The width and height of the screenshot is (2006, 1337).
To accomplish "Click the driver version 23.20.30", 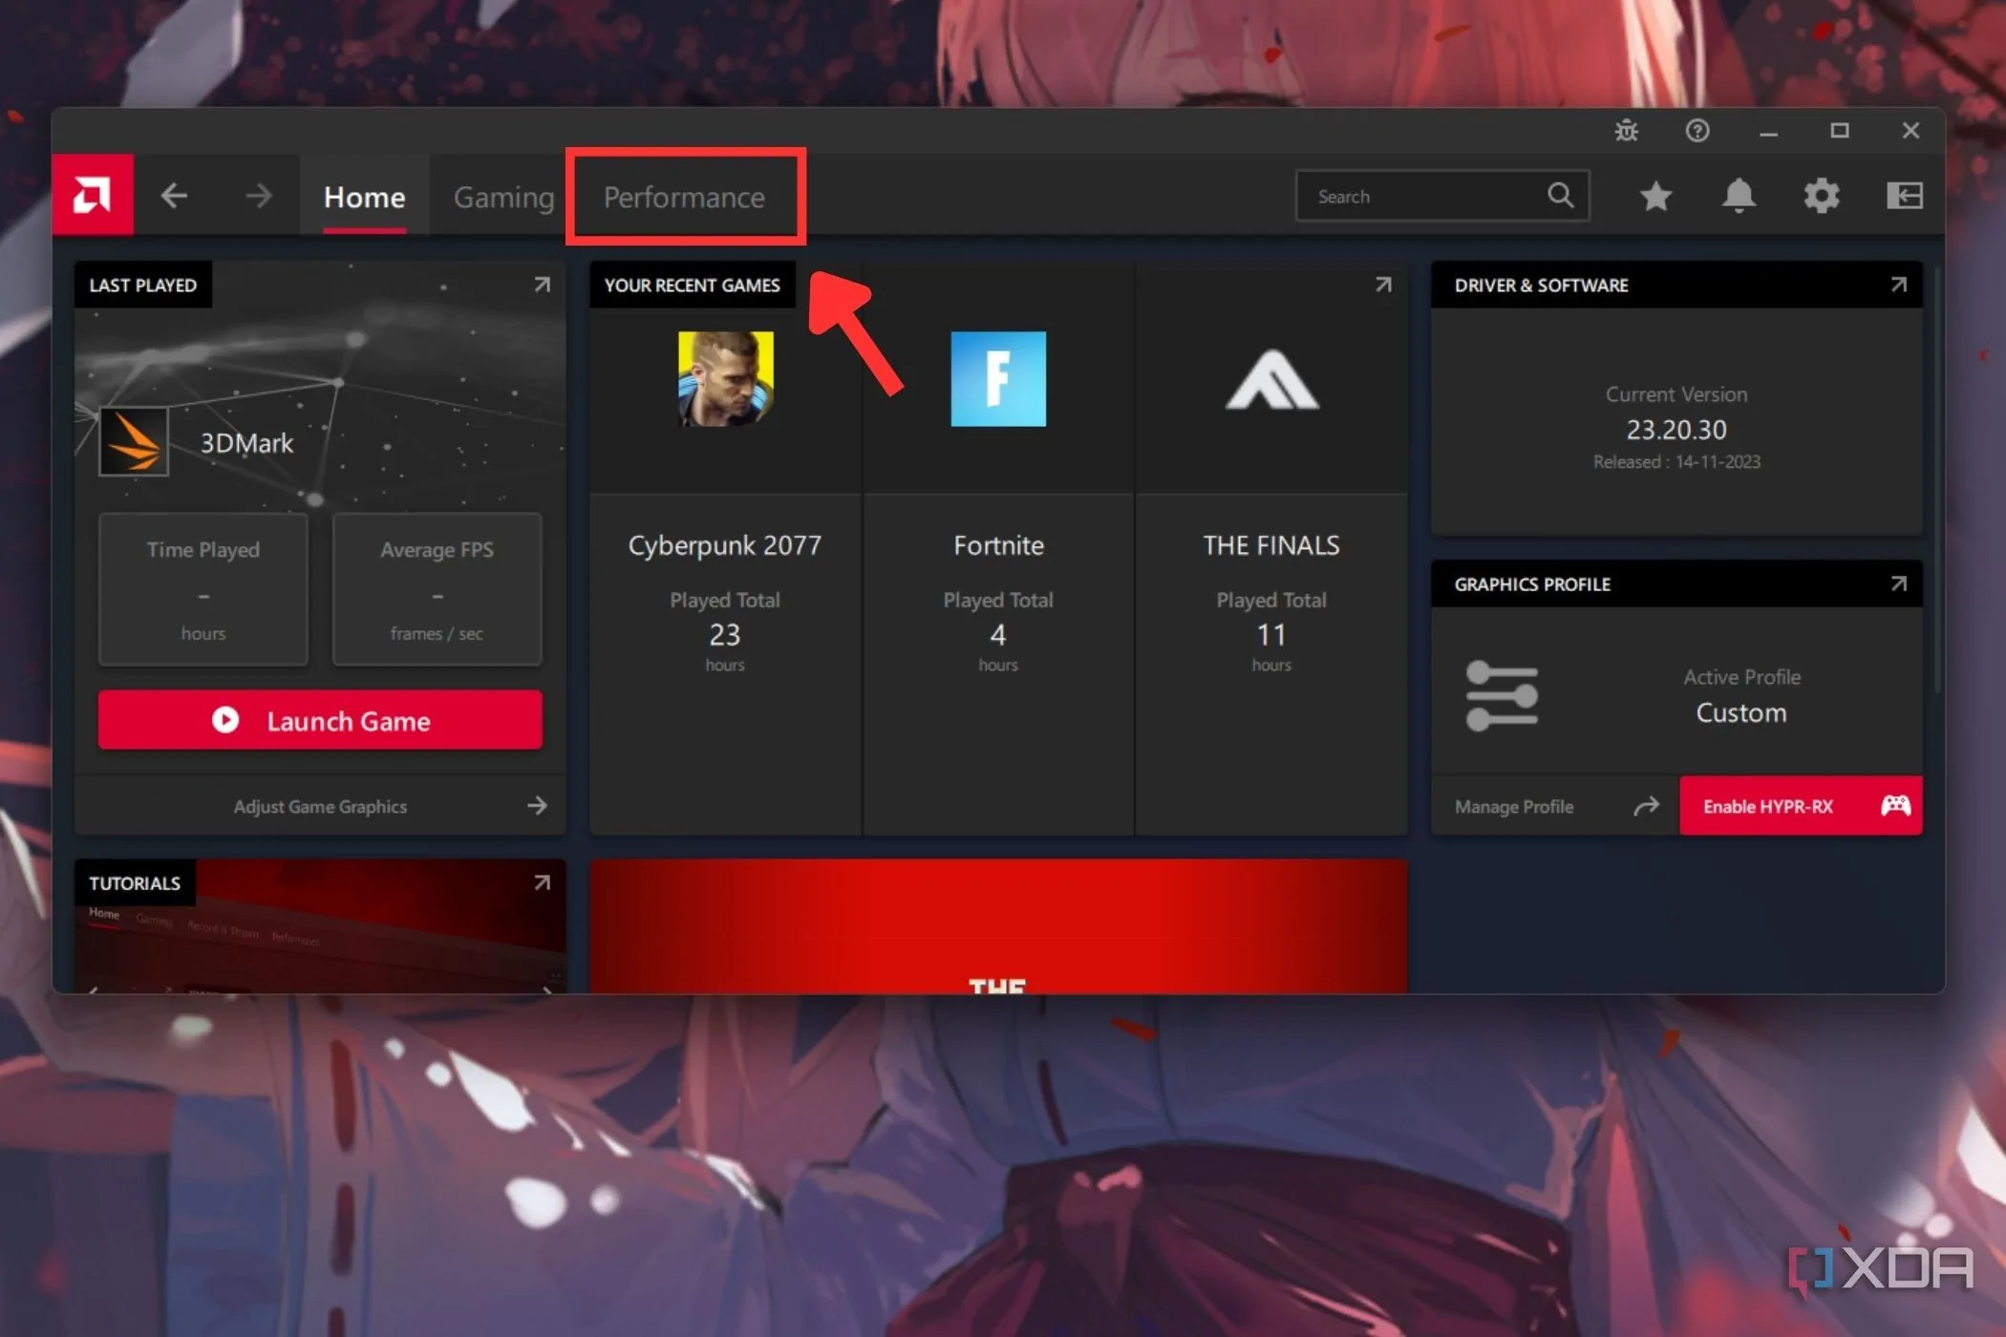I will (1676, 430).
